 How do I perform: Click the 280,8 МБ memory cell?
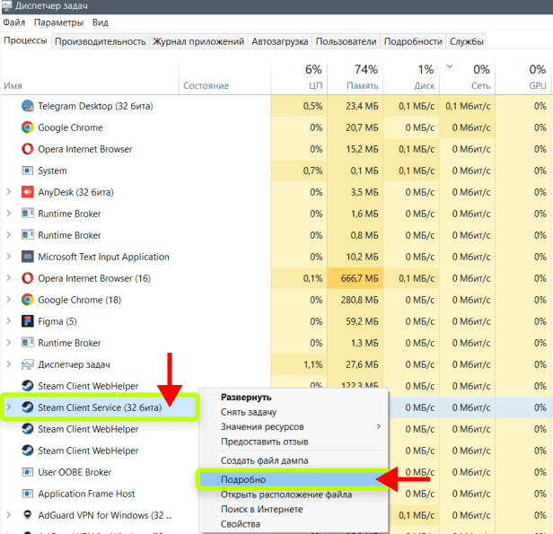[x=355, y=300]
